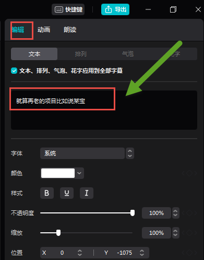The height and width of the screenshot is (260, 204).
Task: Toggle Italic text style
Action: tap(87, 193)
